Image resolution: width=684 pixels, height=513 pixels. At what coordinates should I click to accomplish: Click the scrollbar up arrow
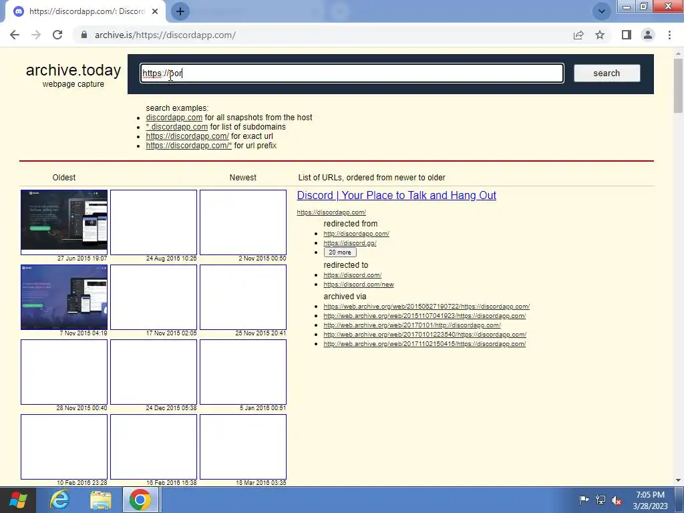tap(679, 53)
